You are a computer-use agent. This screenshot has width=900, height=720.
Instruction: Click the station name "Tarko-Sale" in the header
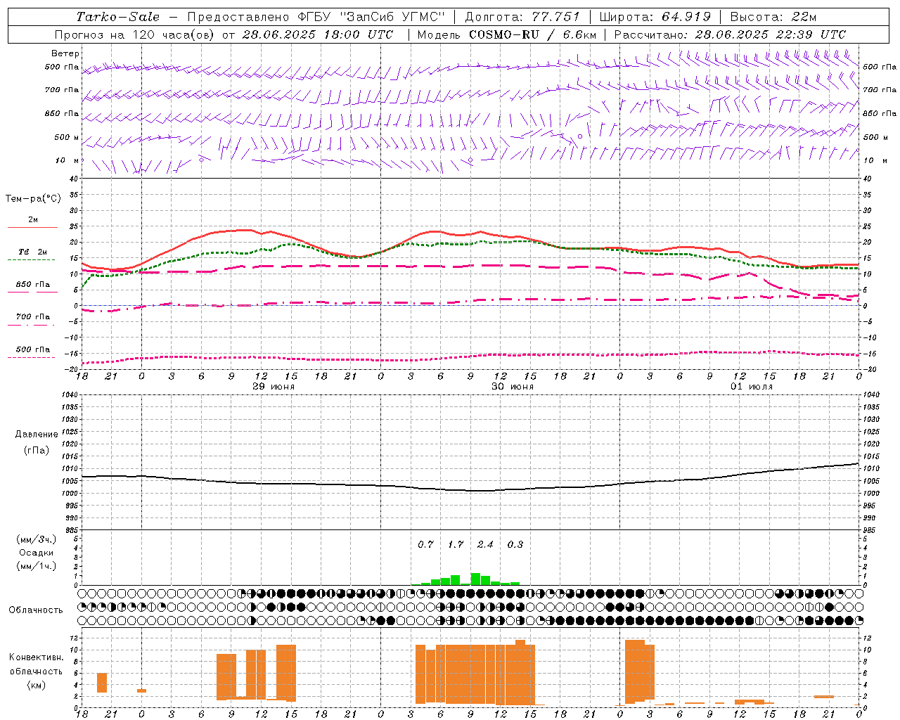[118, 17]
